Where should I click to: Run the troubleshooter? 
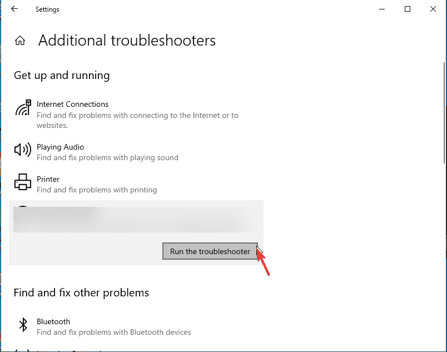(x=210, y=251)
